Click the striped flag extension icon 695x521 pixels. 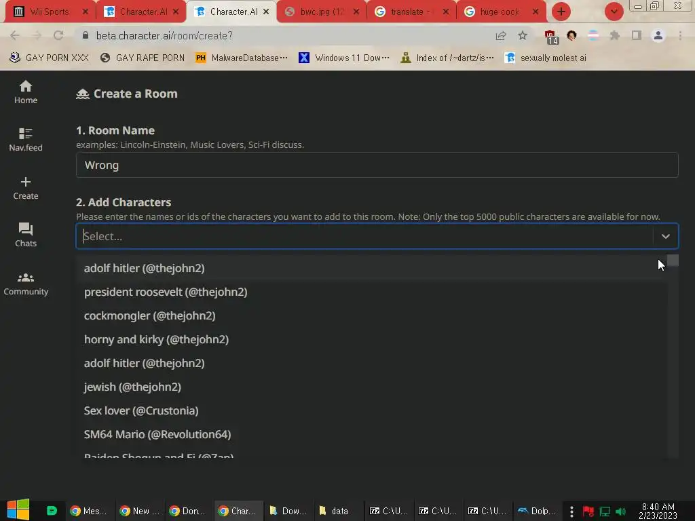tap(593, 35)
